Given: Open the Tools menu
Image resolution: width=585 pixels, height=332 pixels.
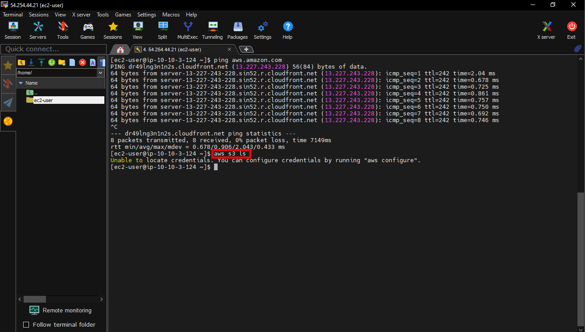Looking at the screenshot, I should pos(103,15).
